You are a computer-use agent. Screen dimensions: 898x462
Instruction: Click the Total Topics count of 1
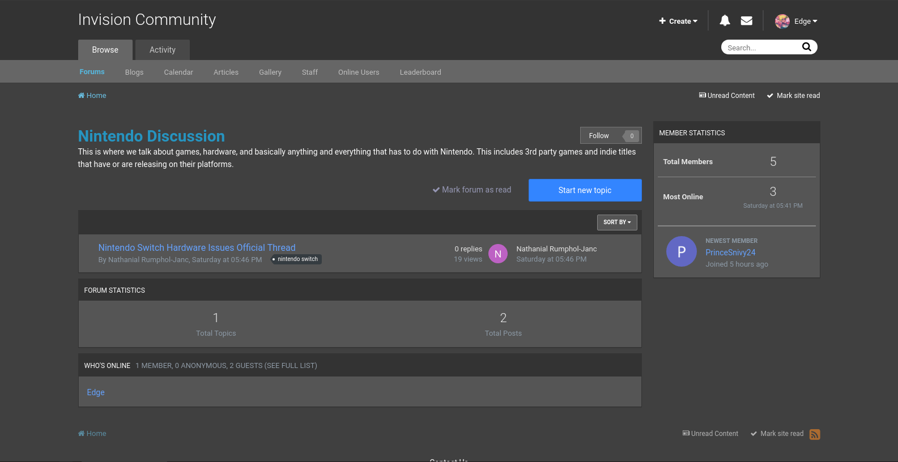216,318
